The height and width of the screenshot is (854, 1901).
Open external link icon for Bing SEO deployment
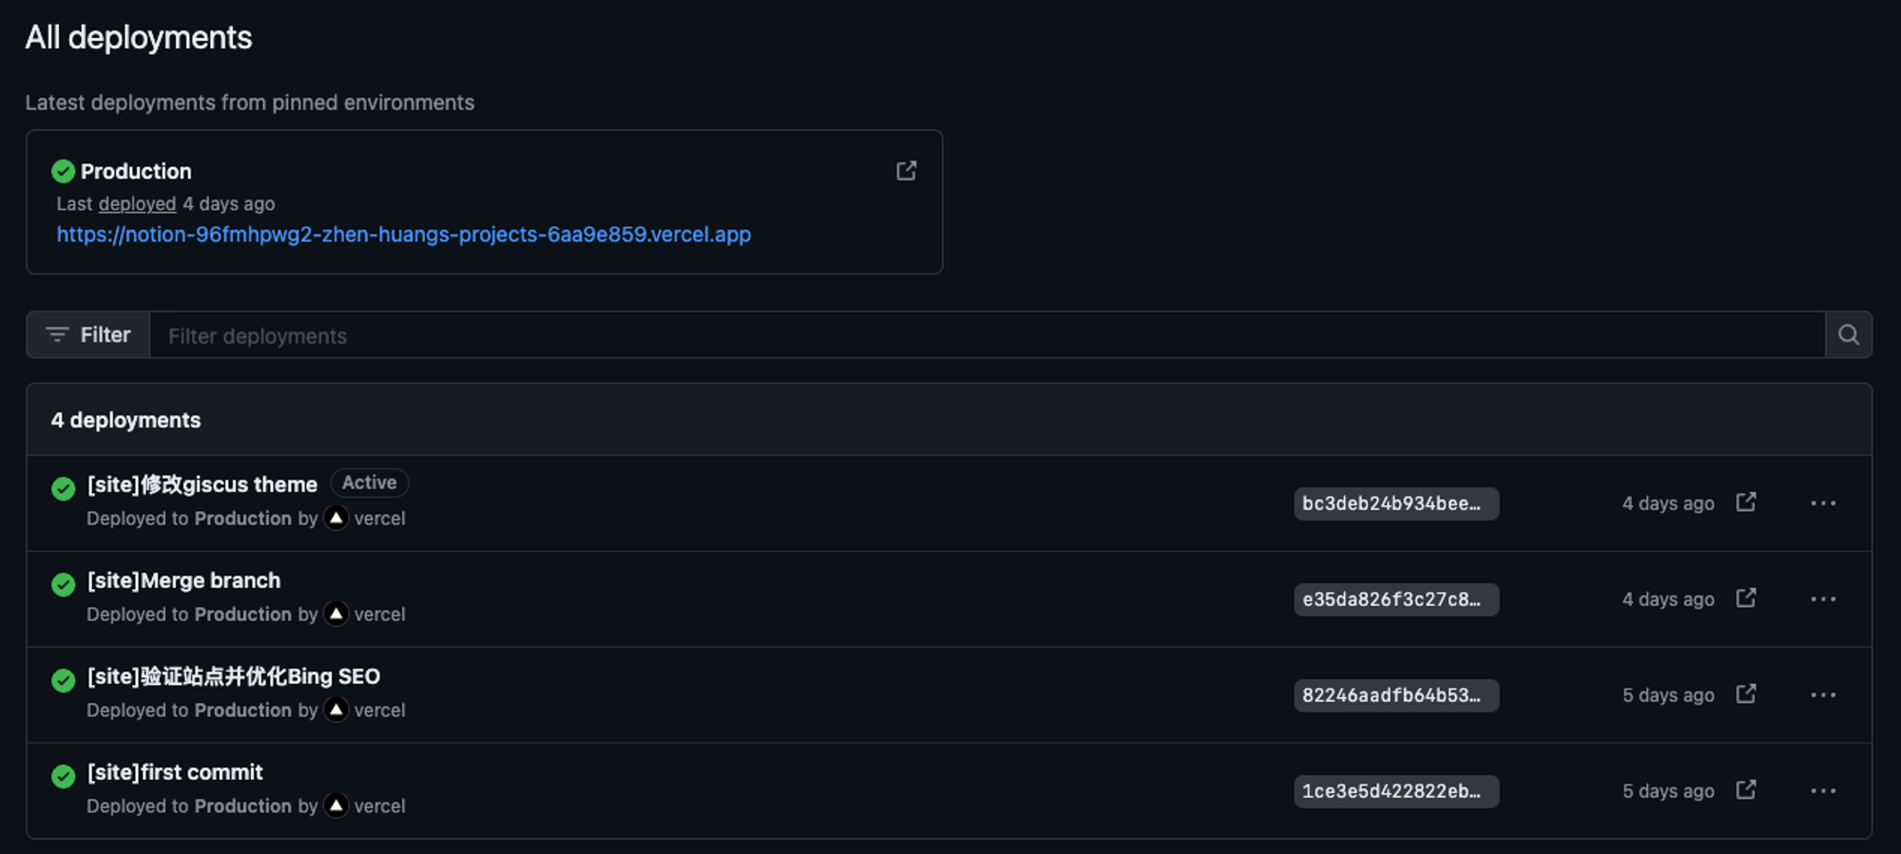[x=1746, y=693]
